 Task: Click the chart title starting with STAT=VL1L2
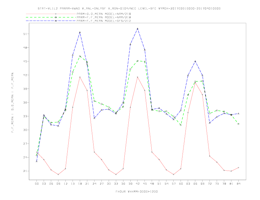(x=129, y=8)
